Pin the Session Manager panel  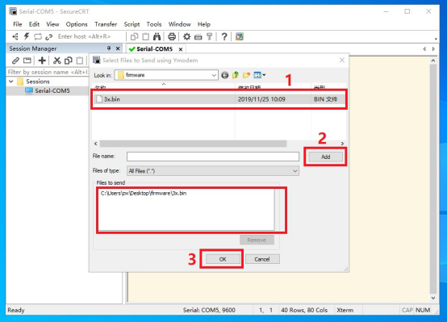109,48
